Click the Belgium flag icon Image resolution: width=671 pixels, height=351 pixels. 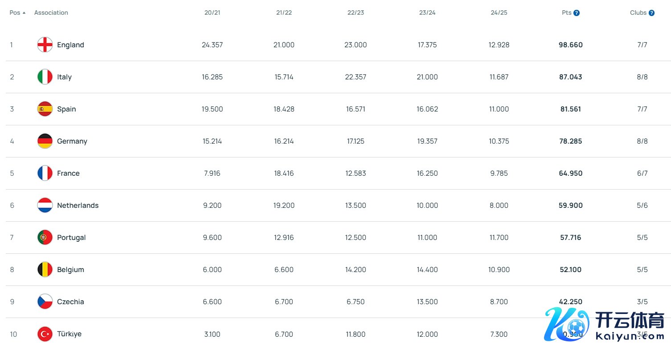pos(45,269)
